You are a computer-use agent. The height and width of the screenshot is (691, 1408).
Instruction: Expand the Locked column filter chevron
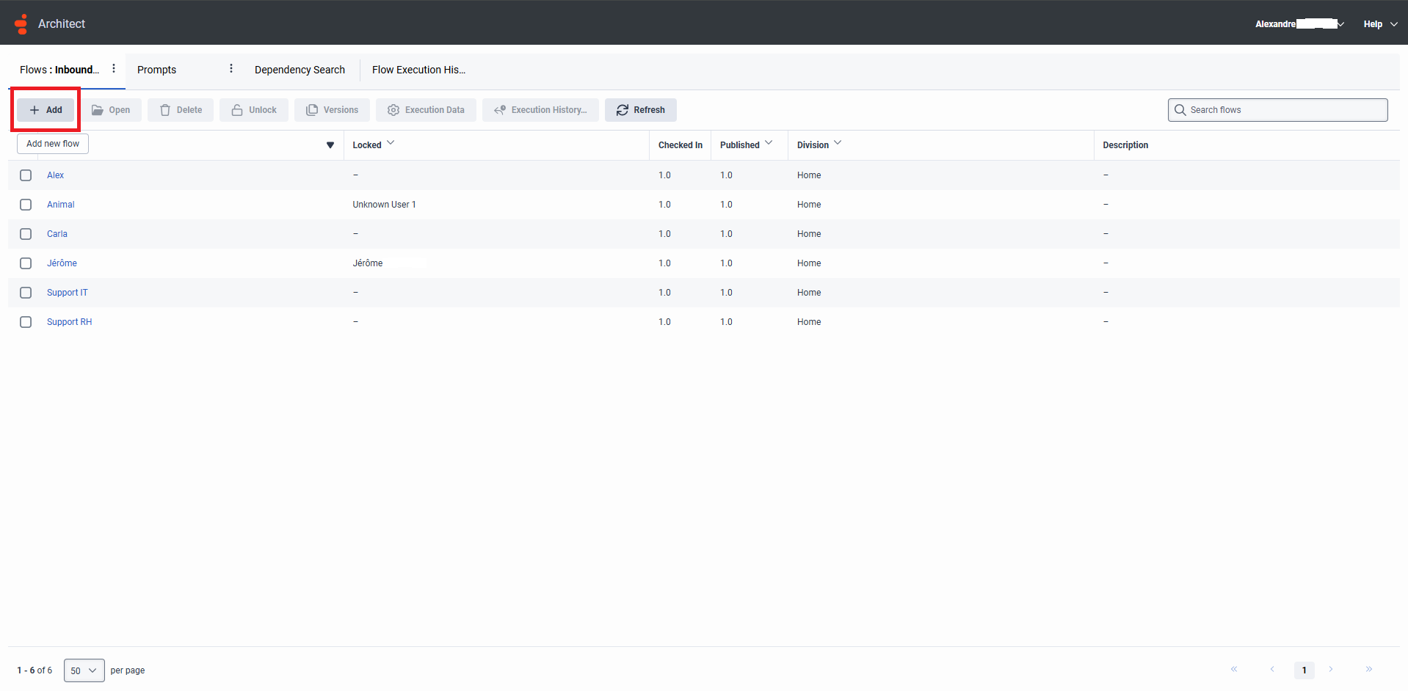pyautogui.click(x=391, y=143)
